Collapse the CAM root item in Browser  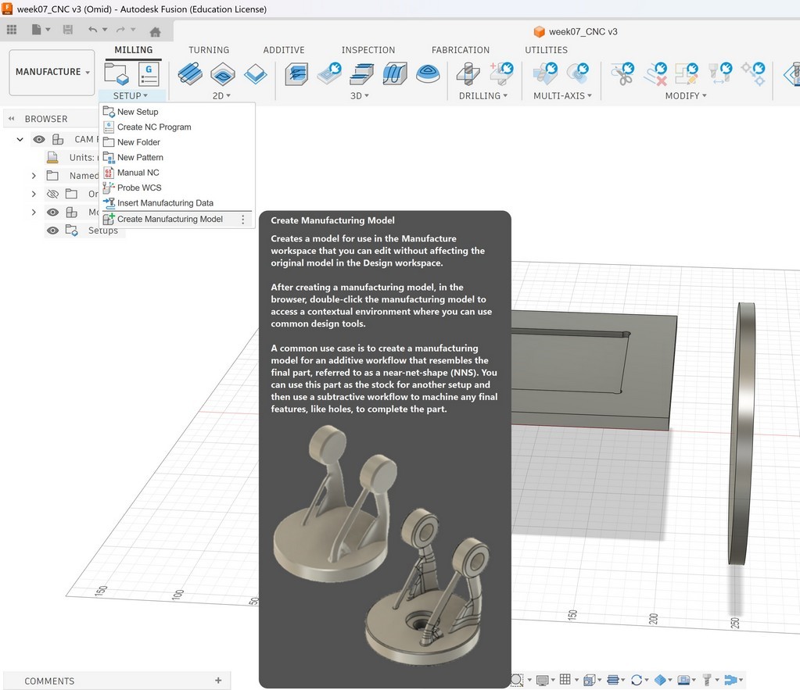19,139
